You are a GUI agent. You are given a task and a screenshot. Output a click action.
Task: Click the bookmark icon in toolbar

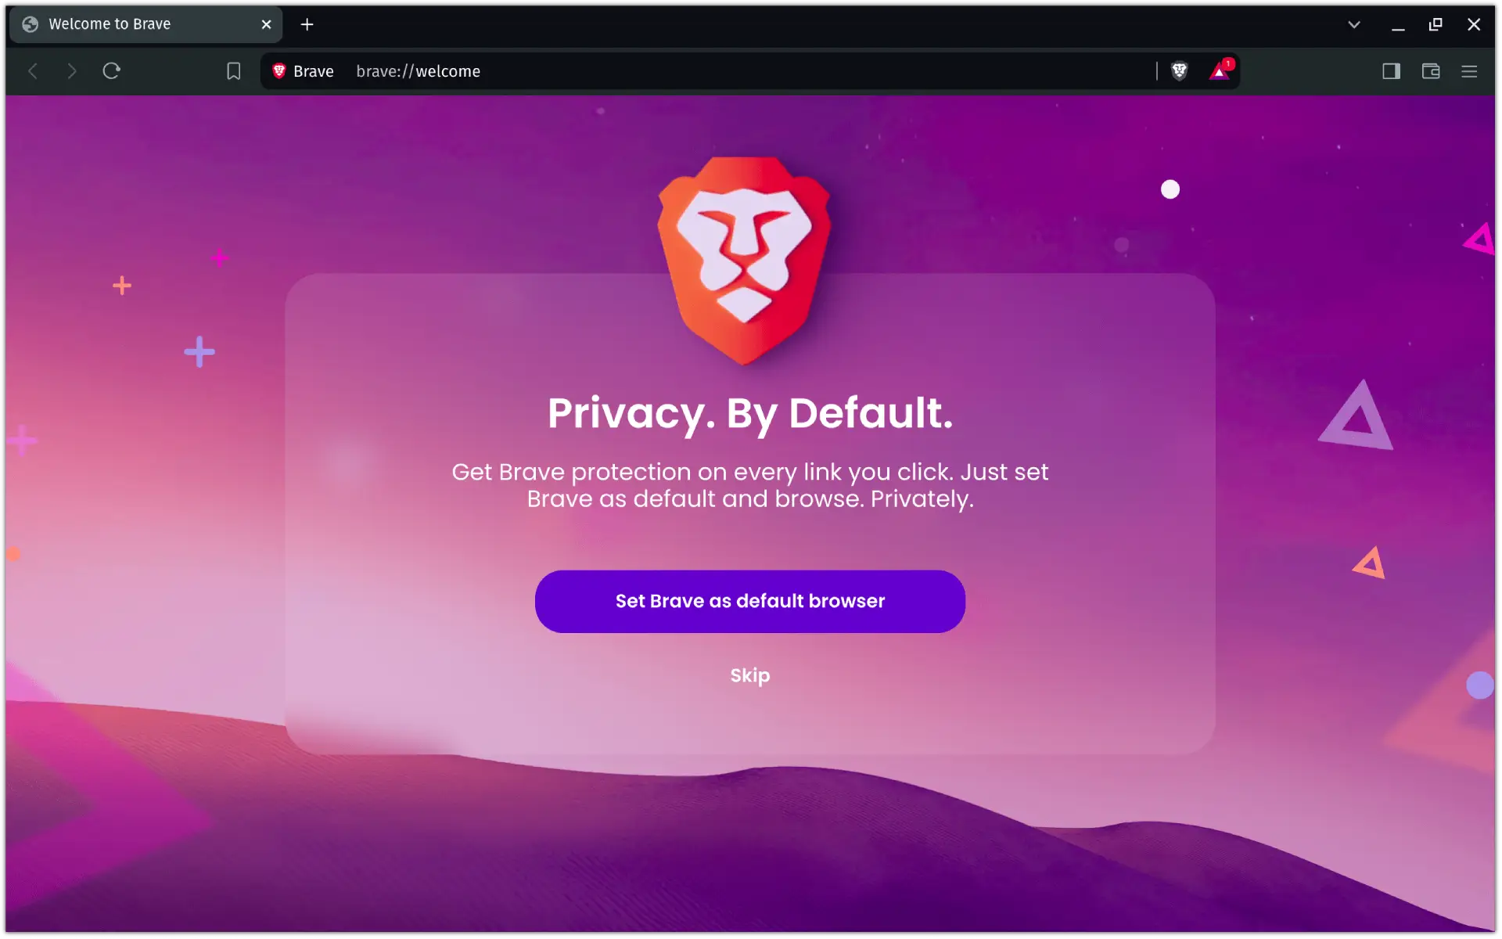[x=232, y=70]
